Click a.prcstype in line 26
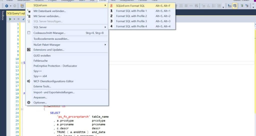 click(65, 121)
